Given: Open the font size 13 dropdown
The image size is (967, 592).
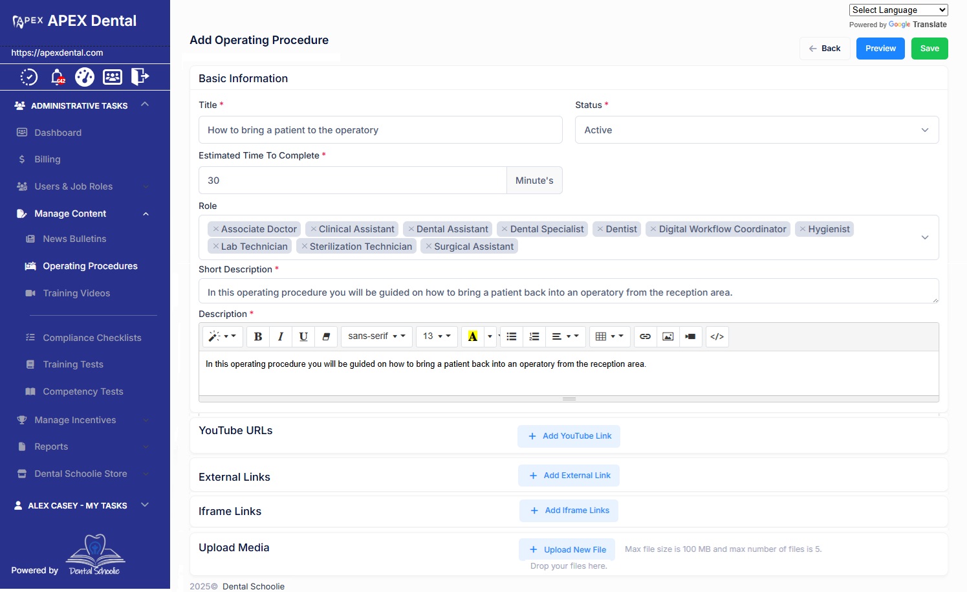Looking at the screenshot, I should point(437,336).
